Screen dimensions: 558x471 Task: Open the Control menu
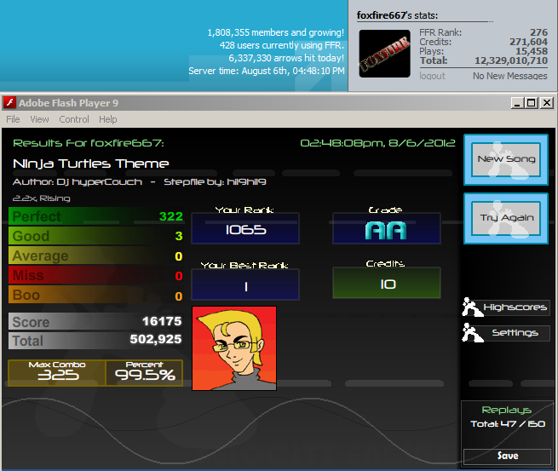tap(74, 119)
